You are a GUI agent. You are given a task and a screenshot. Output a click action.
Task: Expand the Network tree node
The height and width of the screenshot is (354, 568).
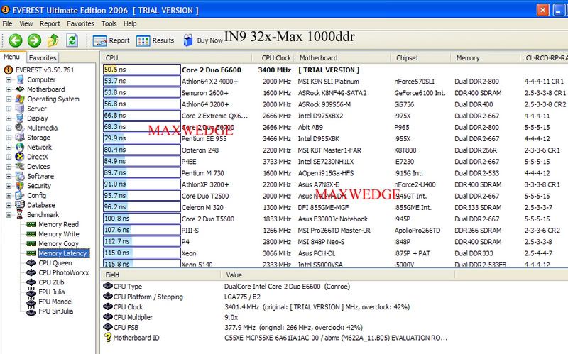9,148
